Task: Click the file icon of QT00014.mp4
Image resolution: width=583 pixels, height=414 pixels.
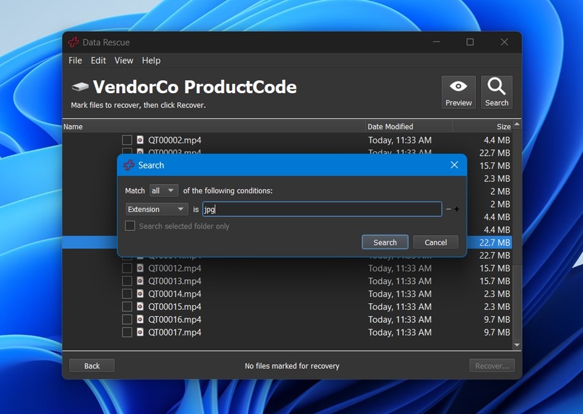Action: coord(140,294)
